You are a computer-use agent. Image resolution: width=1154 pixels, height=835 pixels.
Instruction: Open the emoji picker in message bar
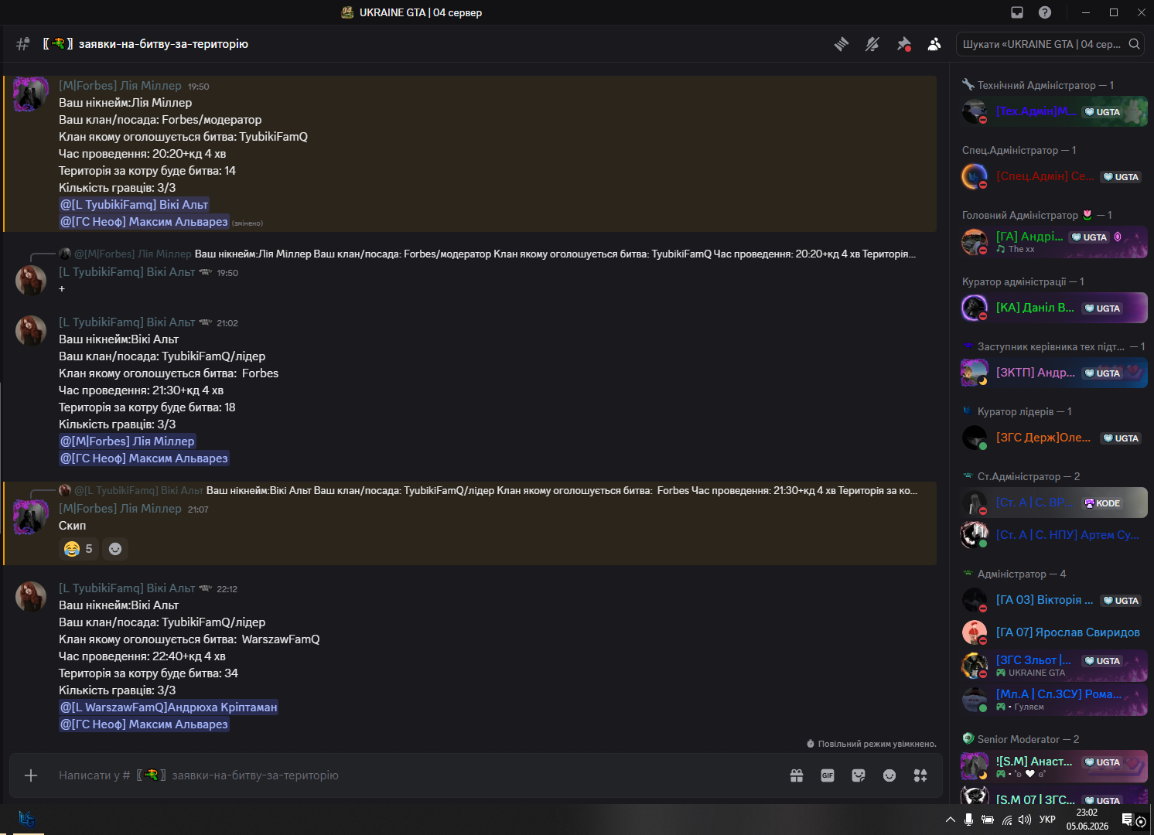point(889,775)
